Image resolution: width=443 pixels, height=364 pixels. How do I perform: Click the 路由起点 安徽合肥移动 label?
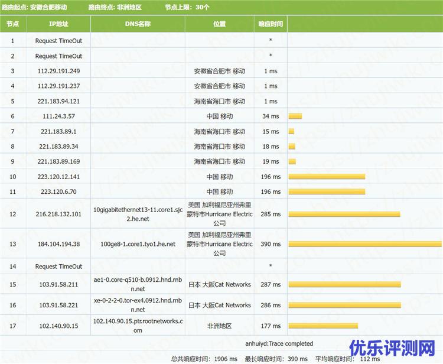34,7
